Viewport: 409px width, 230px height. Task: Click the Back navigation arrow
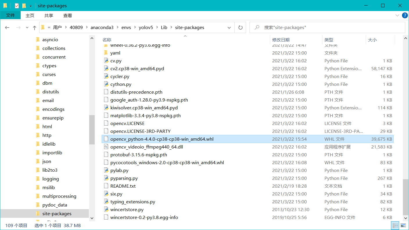pyautogui.click(x=7, y=27)
